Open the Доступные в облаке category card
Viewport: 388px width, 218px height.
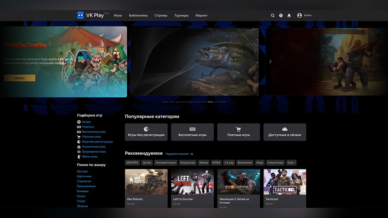(x=285, y=132)
